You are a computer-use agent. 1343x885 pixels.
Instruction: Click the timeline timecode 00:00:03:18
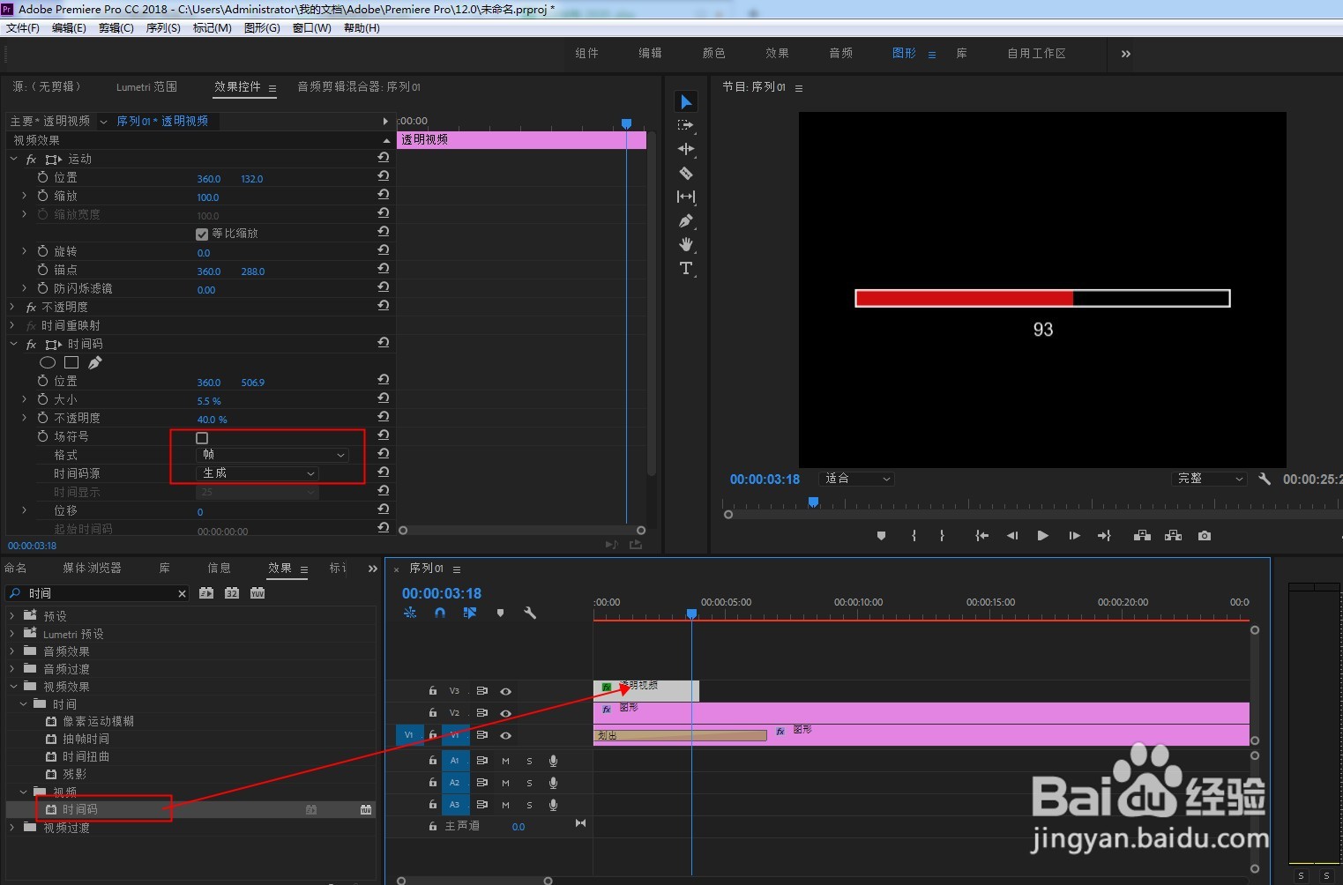[x=442, y=593]
